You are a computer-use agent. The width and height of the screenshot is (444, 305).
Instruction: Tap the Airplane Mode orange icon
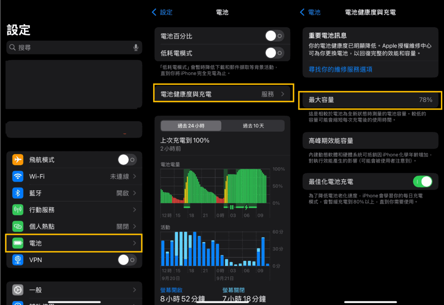(18, 160)
